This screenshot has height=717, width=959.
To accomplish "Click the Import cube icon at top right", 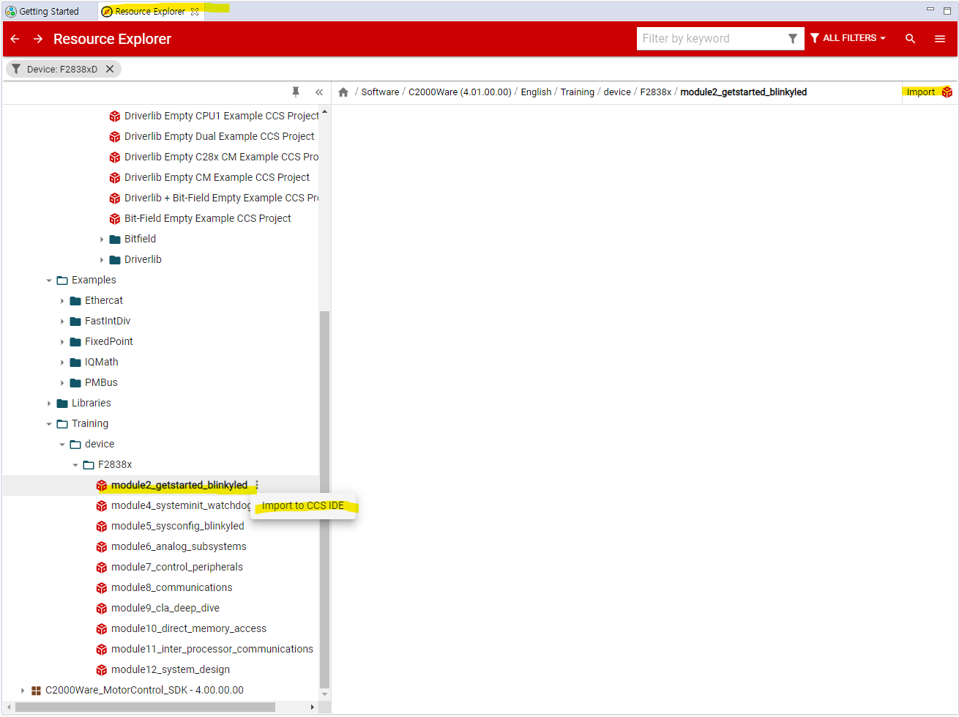I will pyautogui.click(x=947, y=92).
